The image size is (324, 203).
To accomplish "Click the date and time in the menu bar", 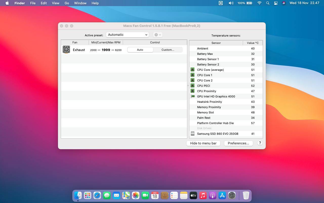I will 305,3.
